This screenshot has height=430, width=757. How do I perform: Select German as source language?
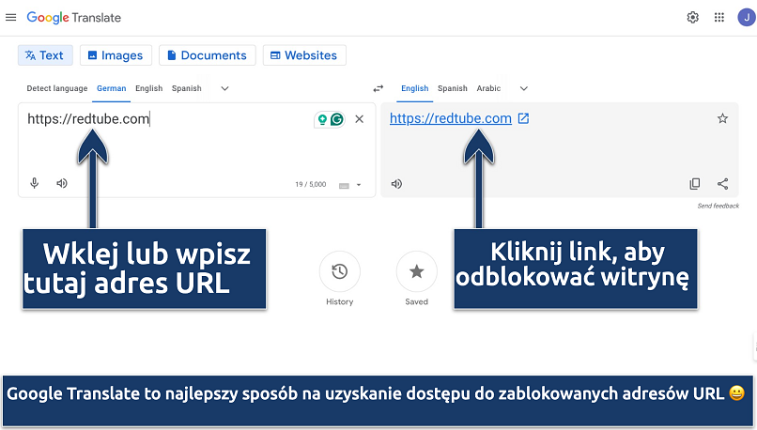click(x=111, y=88)
